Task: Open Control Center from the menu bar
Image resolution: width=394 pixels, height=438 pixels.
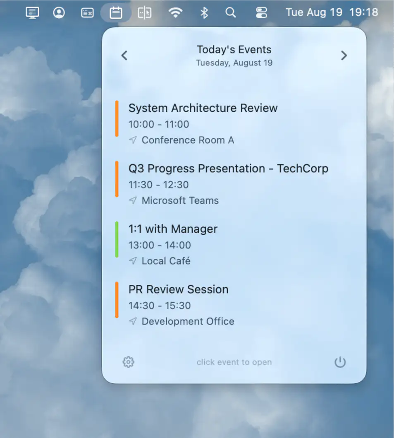Action: pos(261,12)
